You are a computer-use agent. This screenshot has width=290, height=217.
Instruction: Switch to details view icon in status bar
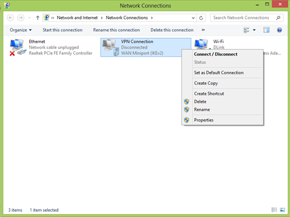tap(274, 209)
